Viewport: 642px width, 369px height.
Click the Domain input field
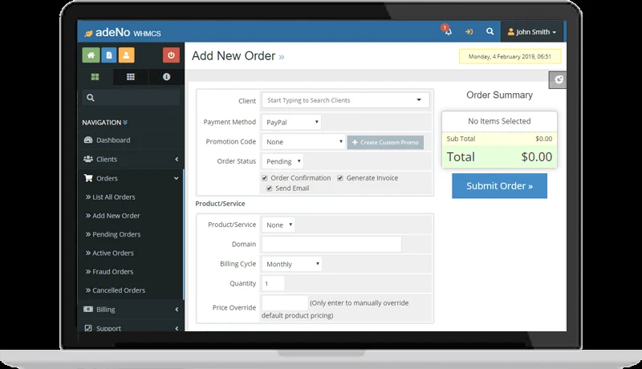[331, 244]
